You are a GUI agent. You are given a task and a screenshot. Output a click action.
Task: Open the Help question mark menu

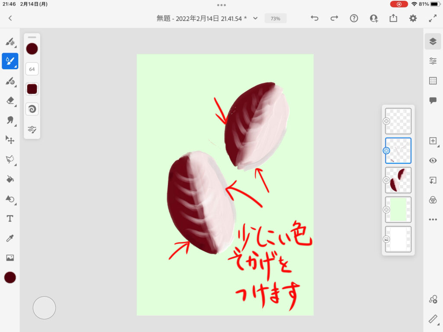pyautogui.click(x=354, y=18)
